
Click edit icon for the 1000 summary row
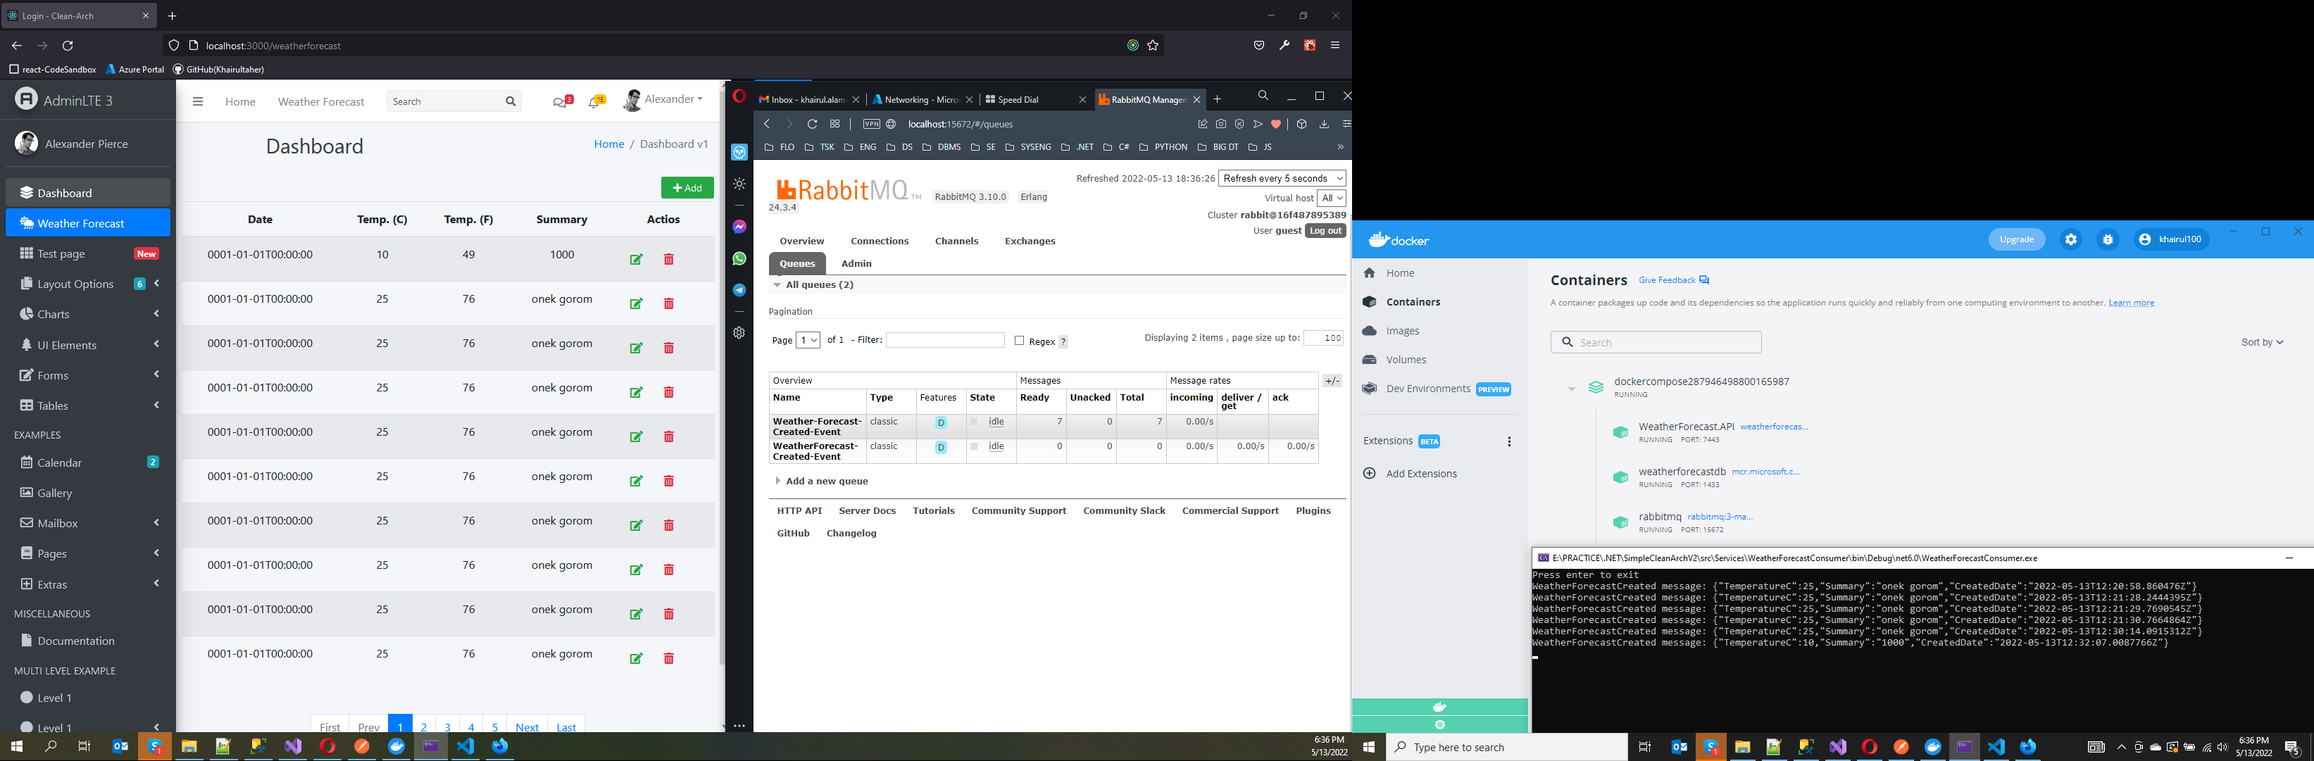(x=636, y=260)
